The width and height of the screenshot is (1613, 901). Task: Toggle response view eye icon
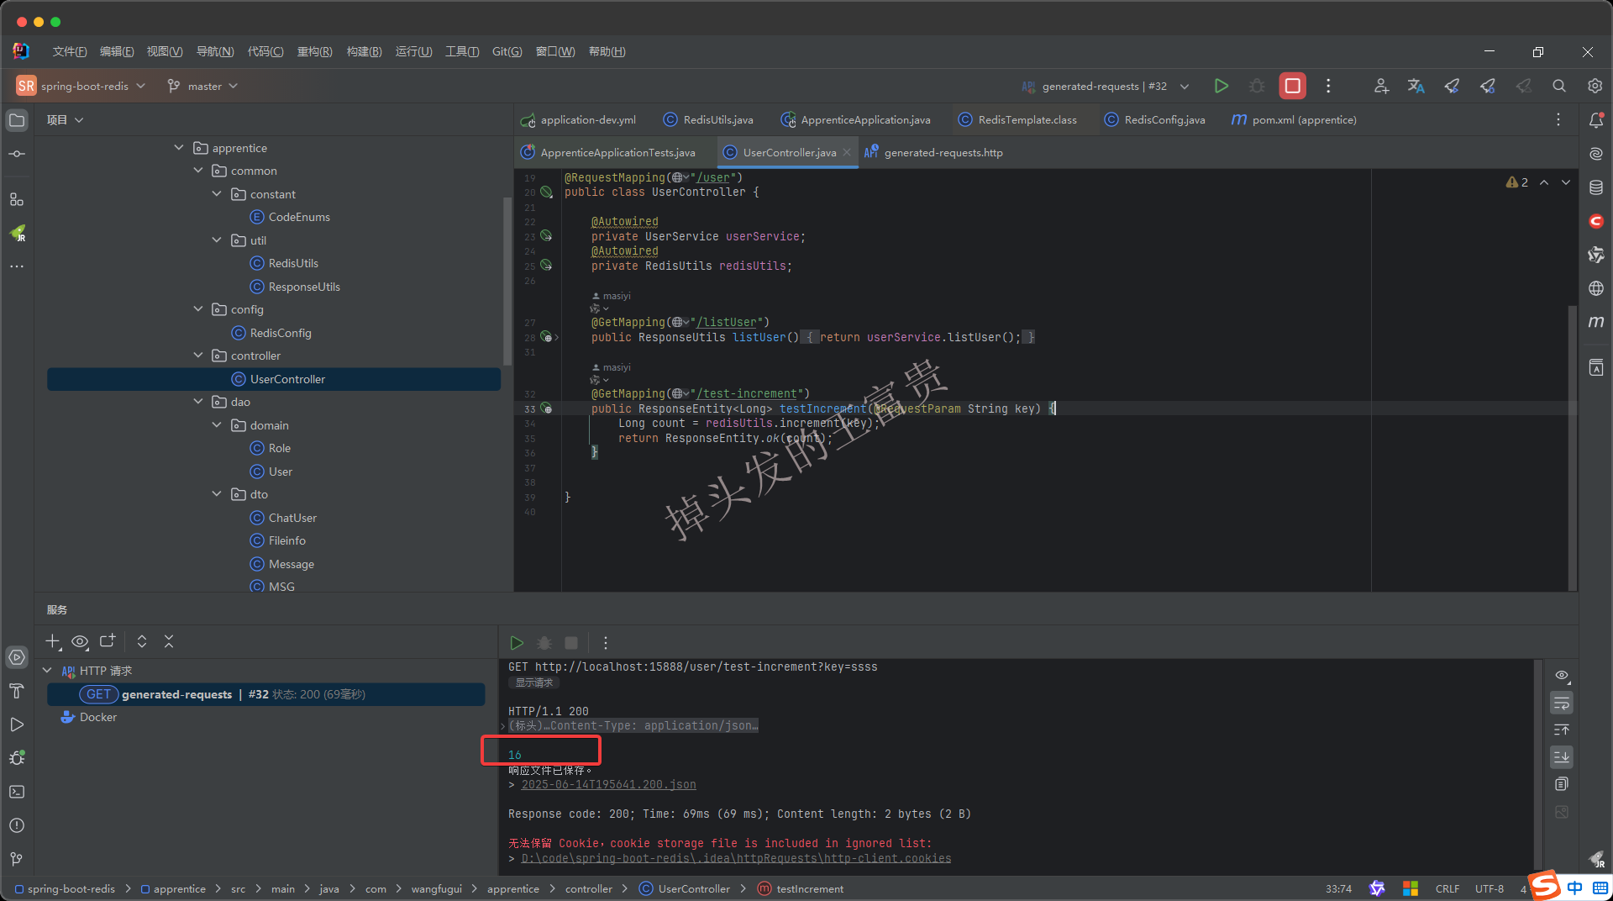[x=1562, y=676]
